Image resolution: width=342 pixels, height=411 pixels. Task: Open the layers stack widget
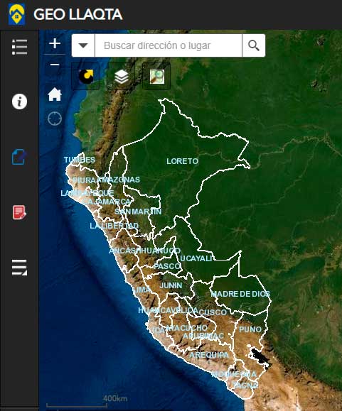click(121, 76)
